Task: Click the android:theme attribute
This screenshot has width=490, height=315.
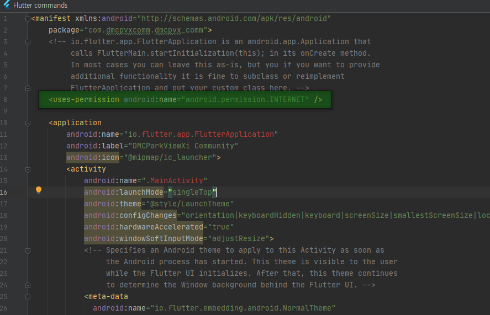Action: tap(113, 204)
